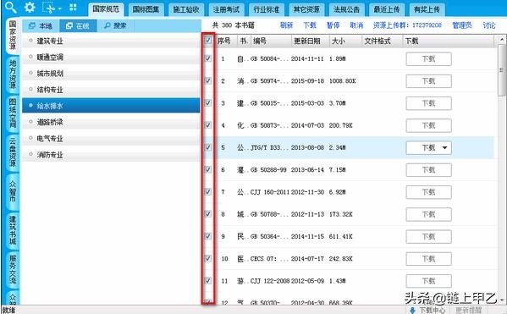
Task: Select 道路桥梁 category
Action: tap(111, 122)
